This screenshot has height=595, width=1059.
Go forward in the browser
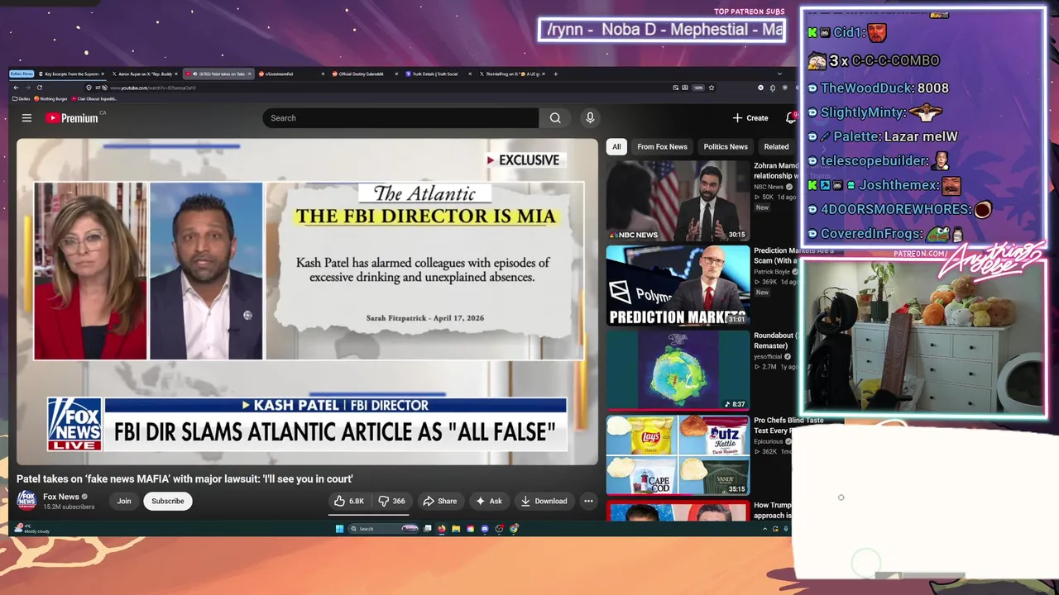26,88
